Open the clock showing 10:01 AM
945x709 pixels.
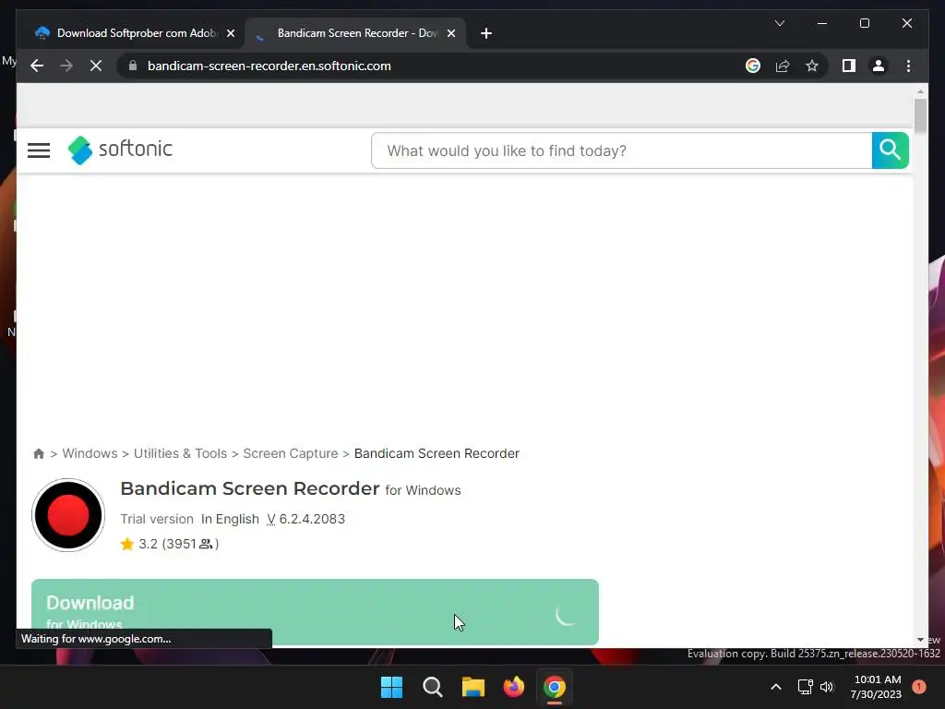coord(877,687)
